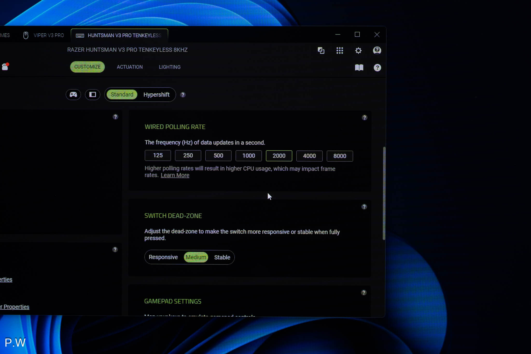The width and height of the screenshot is (531, 354).
Task: Click the notification icon with red dot
Action: click(5, 67)
